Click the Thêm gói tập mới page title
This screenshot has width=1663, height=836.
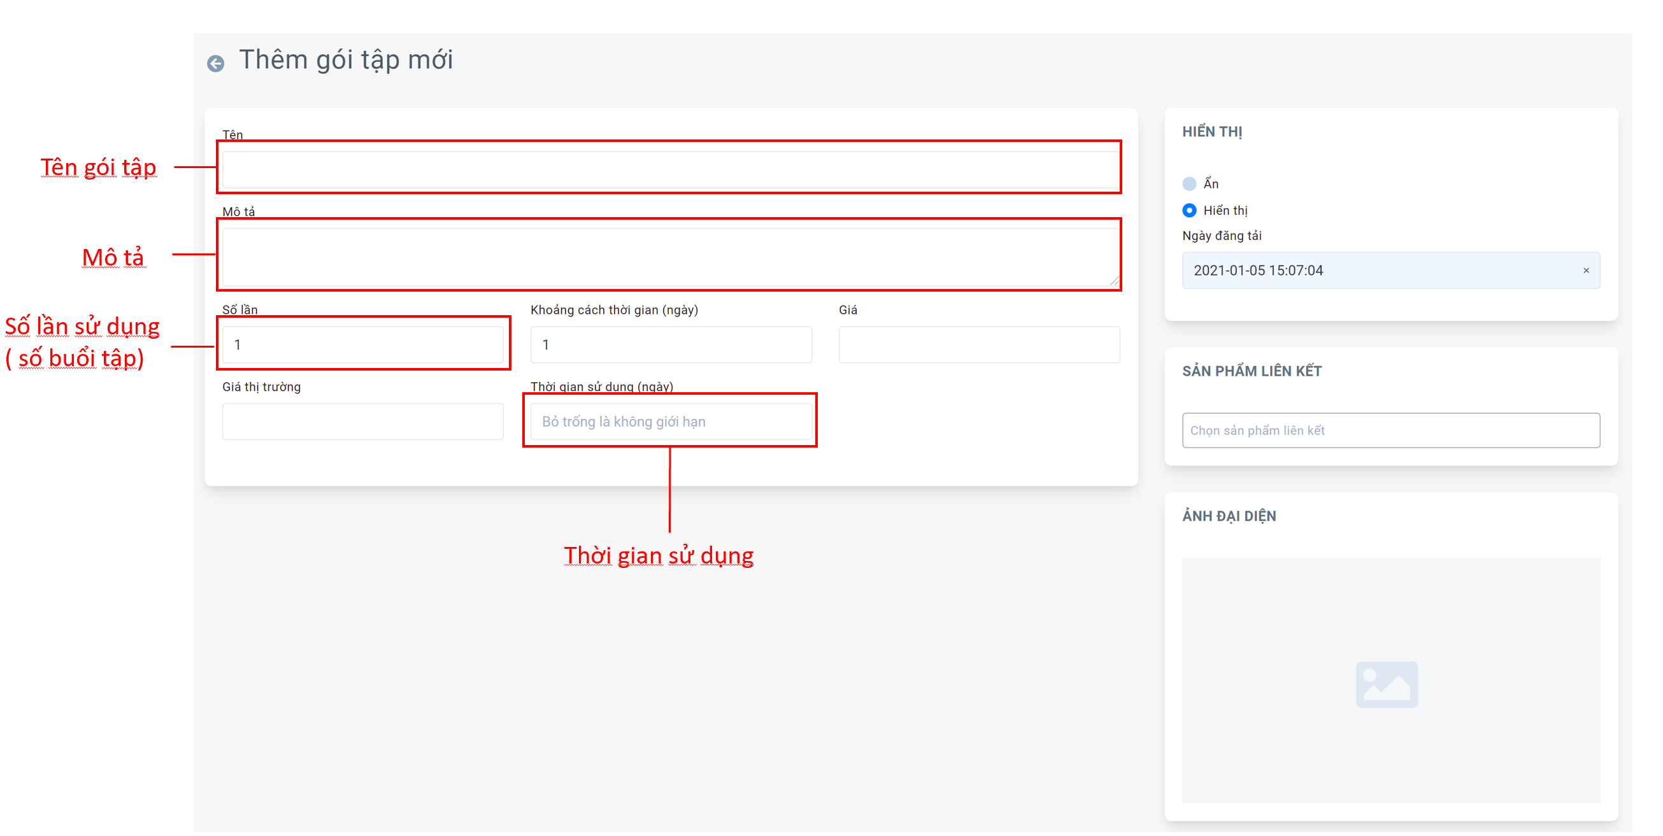346,60
